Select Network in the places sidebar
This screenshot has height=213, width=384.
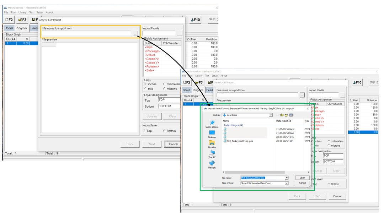[212, 165]
